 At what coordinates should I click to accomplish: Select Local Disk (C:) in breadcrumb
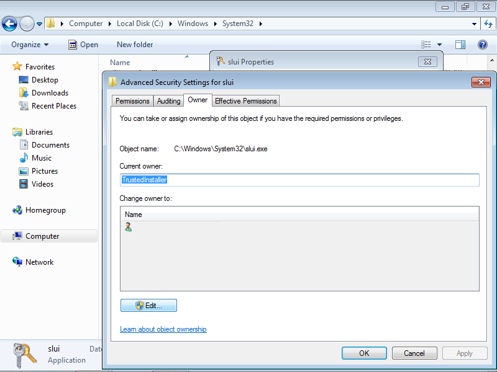tap(140, 24)
